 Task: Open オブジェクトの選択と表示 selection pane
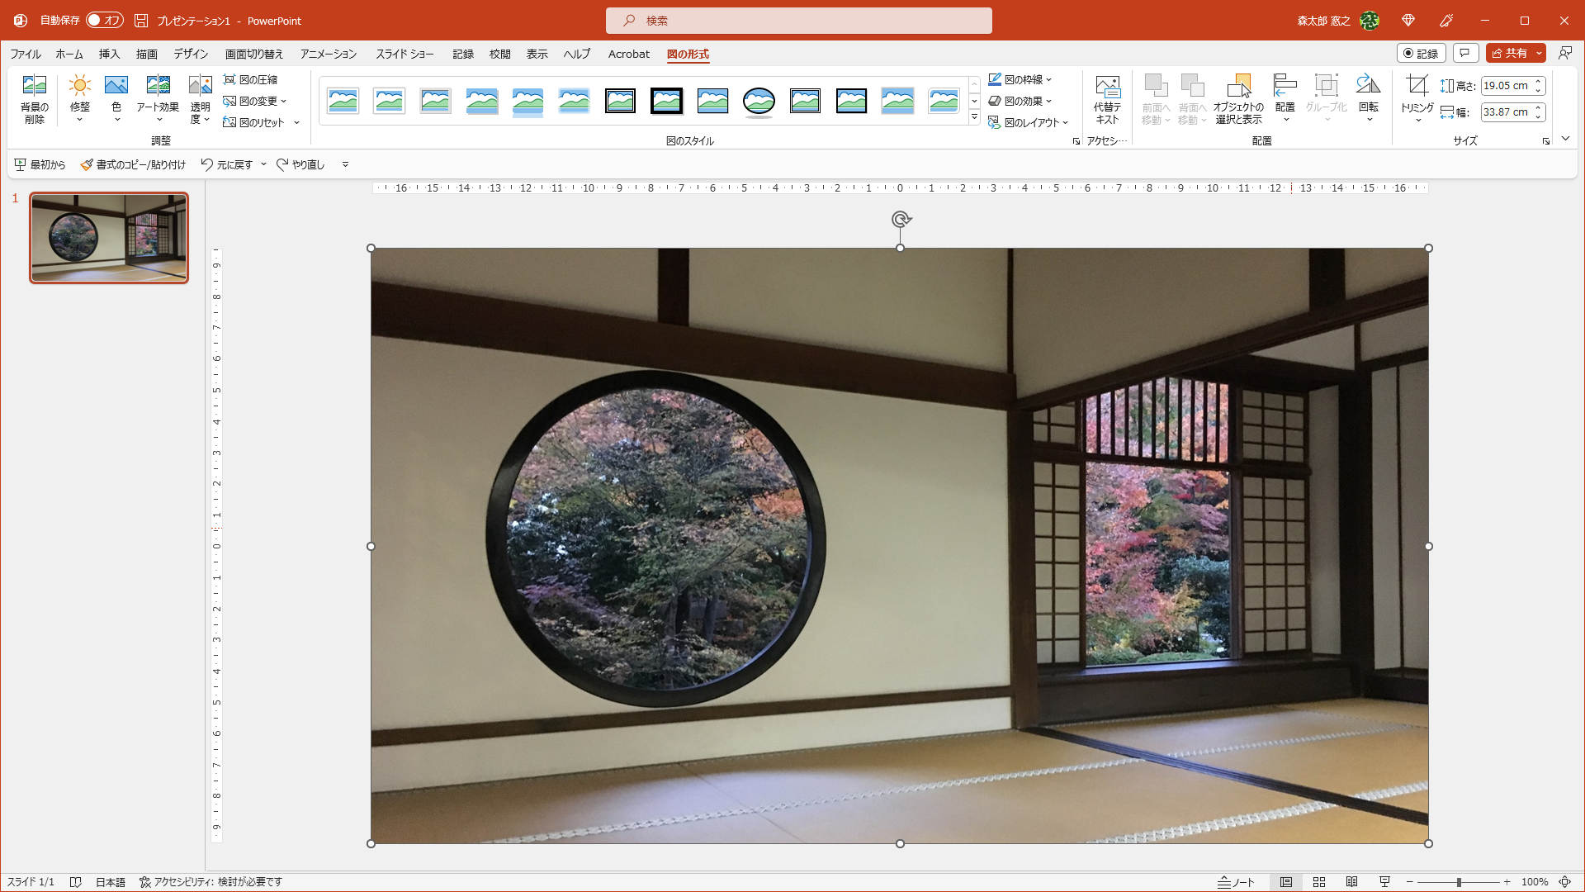click(1240, 97)
